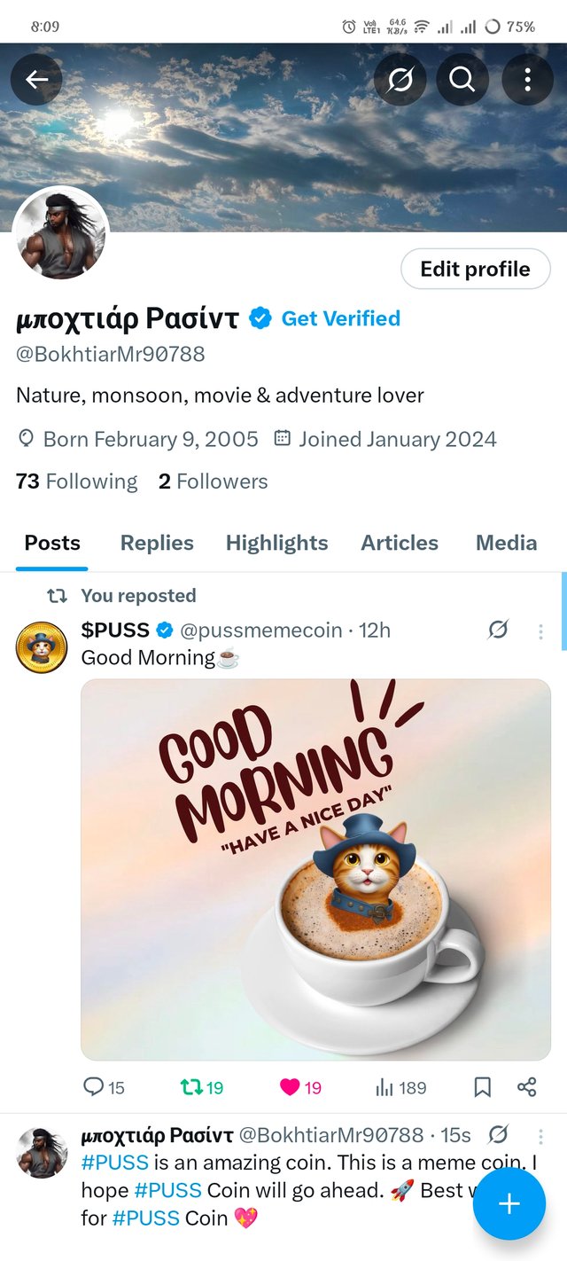Open the Media tab
The height and width of the screenshot is (1261, 567).
[x=506, y=543]
